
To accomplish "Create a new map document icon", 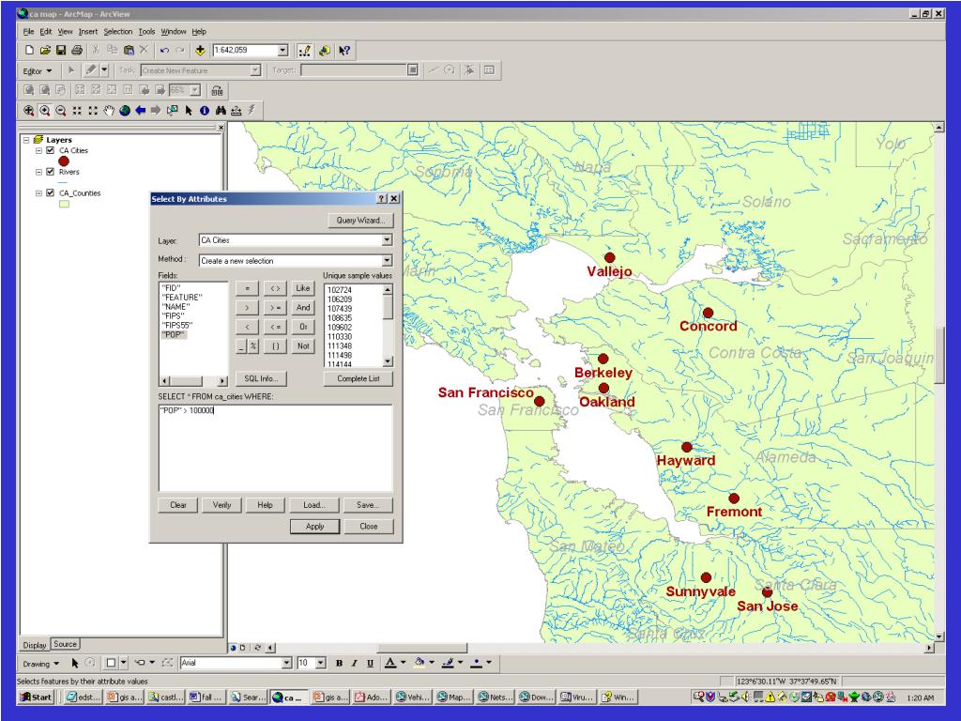I will 29,51.
